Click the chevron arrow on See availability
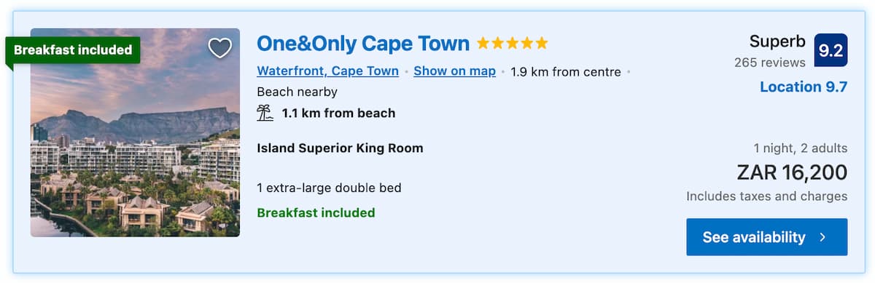The width and height of the screenshot is (875, 283). click(822, 237)
